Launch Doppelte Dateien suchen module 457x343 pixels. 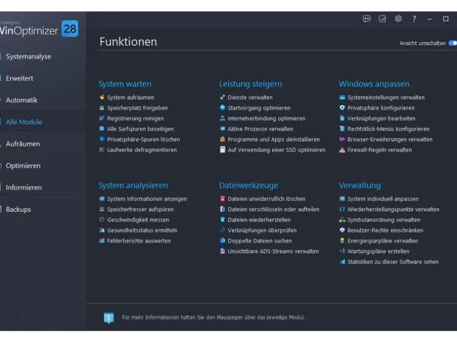coord(260,241)
